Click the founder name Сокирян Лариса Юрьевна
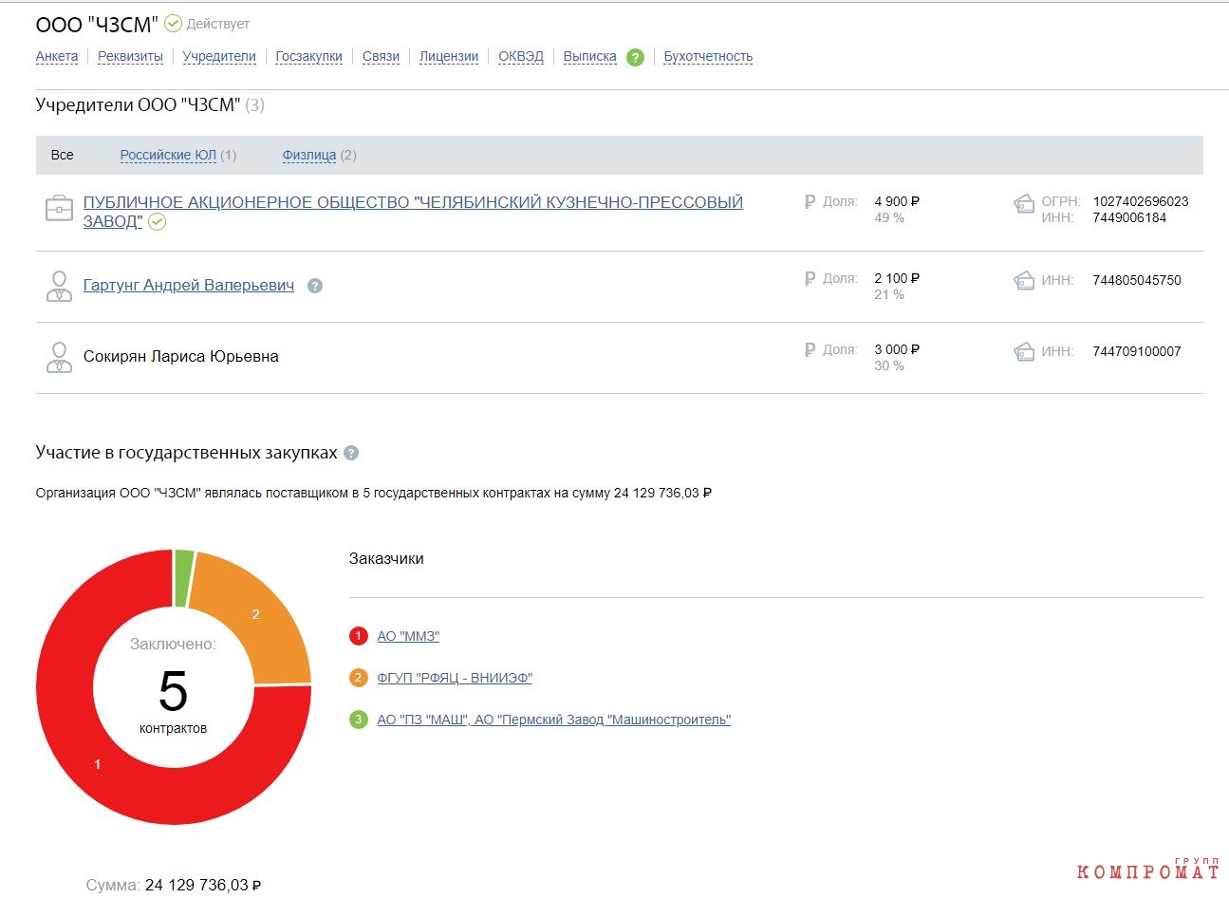The height and width of the screenshot is (898, 1229). click(181, 357)
